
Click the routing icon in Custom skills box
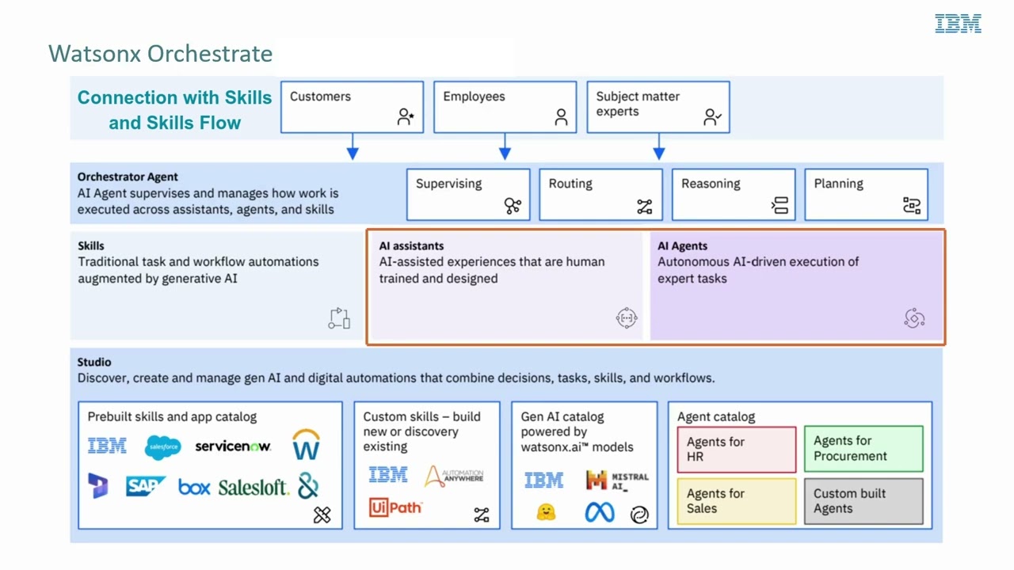482,515
